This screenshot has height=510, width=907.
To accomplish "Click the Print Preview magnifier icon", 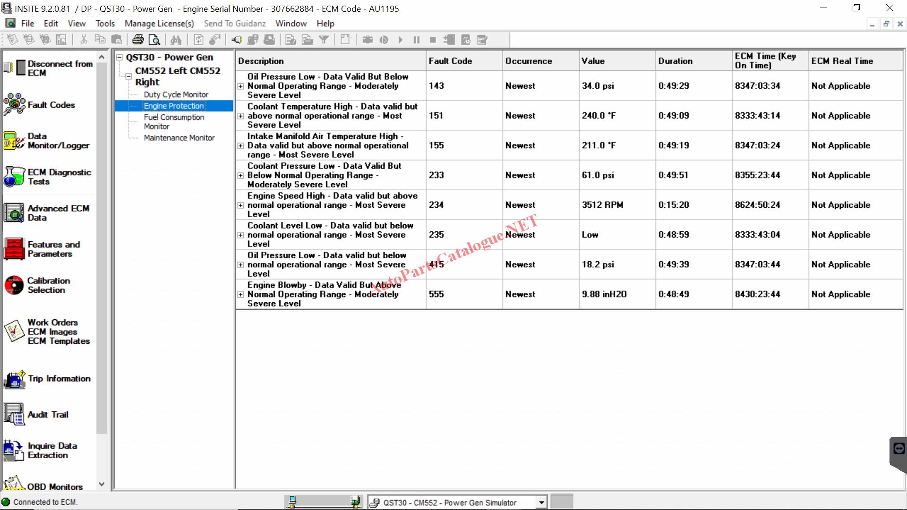I will (154, 40).
